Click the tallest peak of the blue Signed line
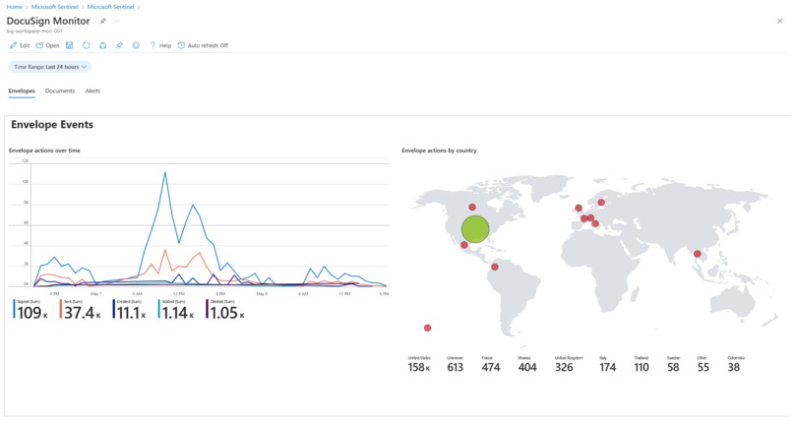793x426 pixels. click(165, 173)
